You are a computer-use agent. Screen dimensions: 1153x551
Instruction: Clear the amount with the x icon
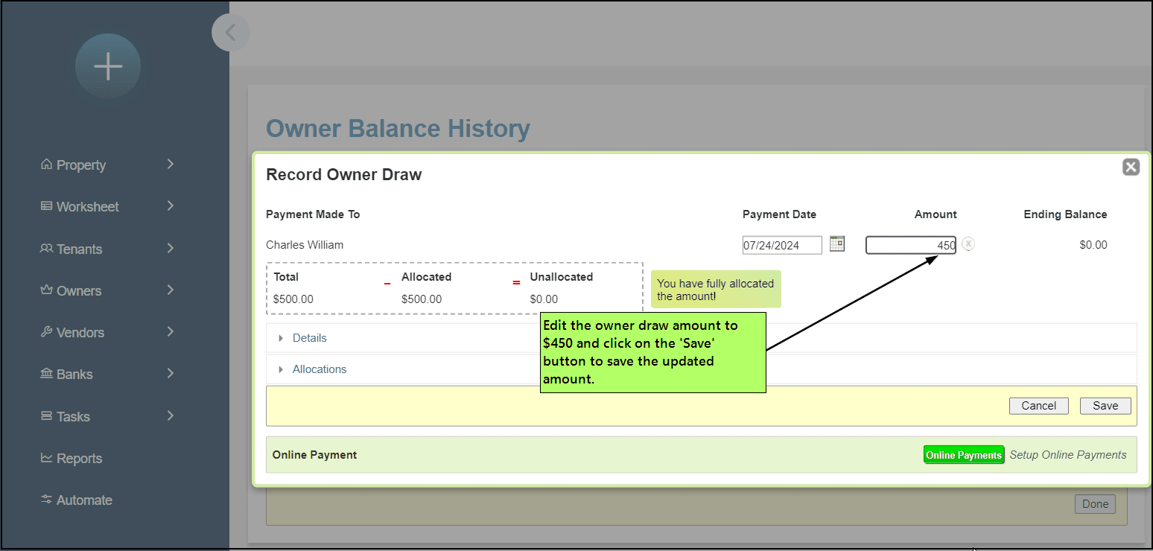968,243
